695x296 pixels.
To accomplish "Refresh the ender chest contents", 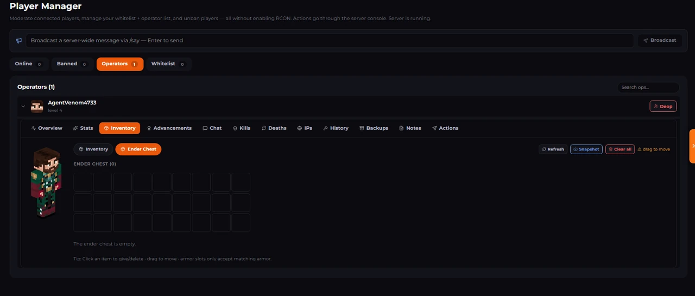I will pos(553,149).
